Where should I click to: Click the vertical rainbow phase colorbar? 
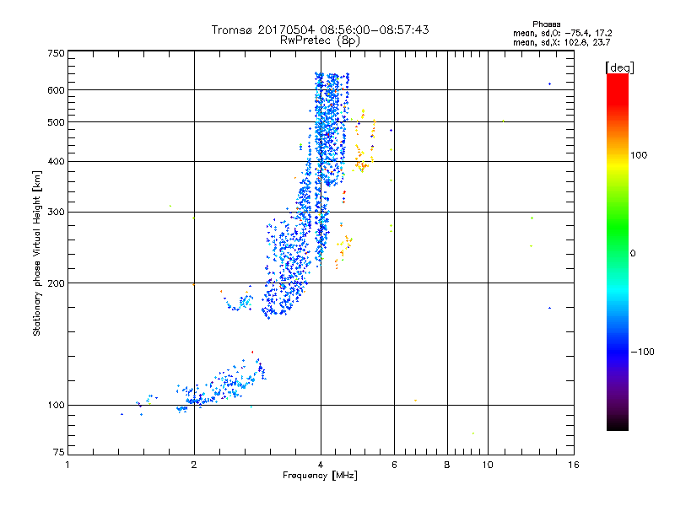click(x=618, y=251)
